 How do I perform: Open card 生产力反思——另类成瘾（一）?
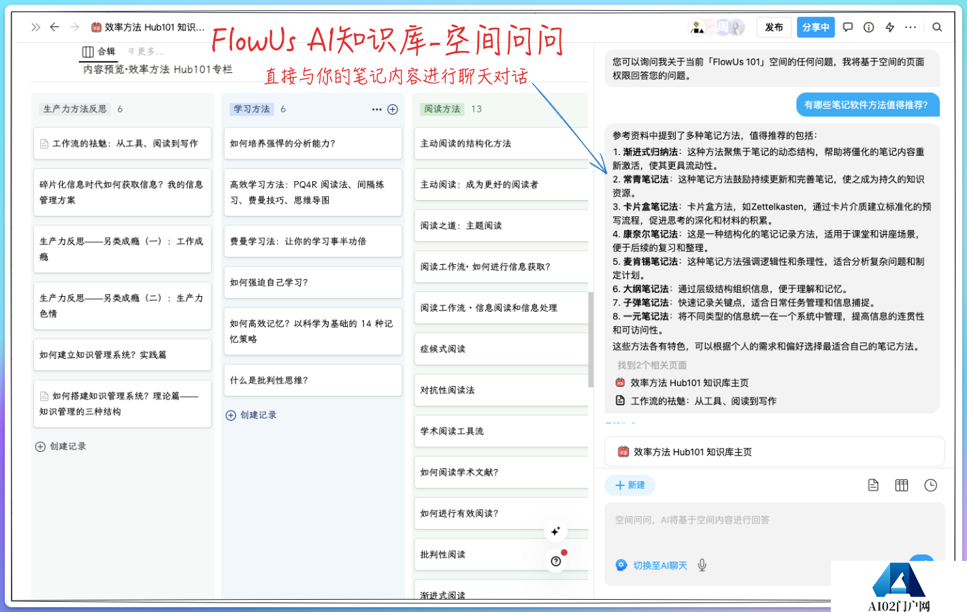tap(122, 249)
